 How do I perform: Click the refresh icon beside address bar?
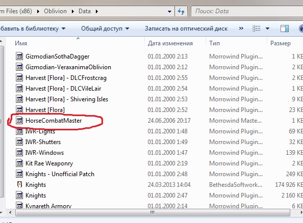pyautogui.click(x=181, y=11)
